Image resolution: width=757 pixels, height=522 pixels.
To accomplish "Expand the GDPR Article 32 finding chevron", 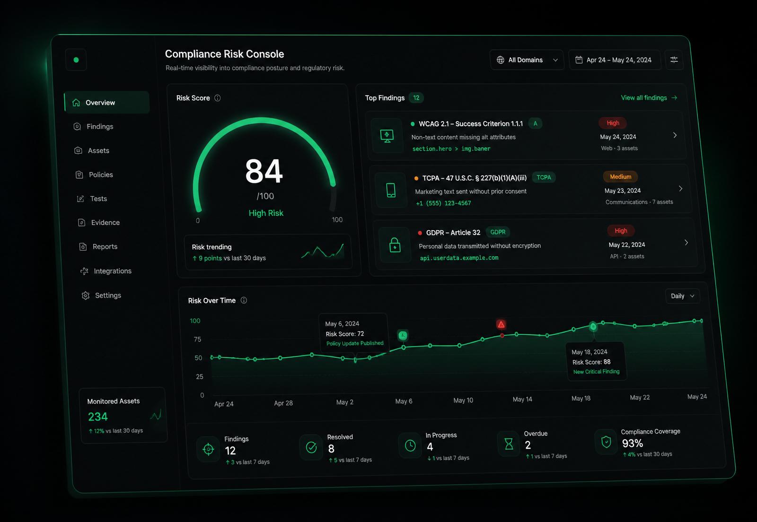I will tap(686, 243).
